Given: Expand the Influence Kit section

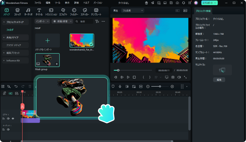Looking at the screenshot, I should (x=4, y=60).
